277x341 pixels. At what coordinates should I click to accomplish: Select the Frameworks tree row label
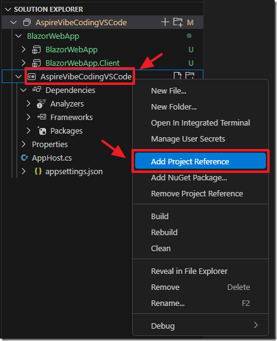click(x=72, y=118)
